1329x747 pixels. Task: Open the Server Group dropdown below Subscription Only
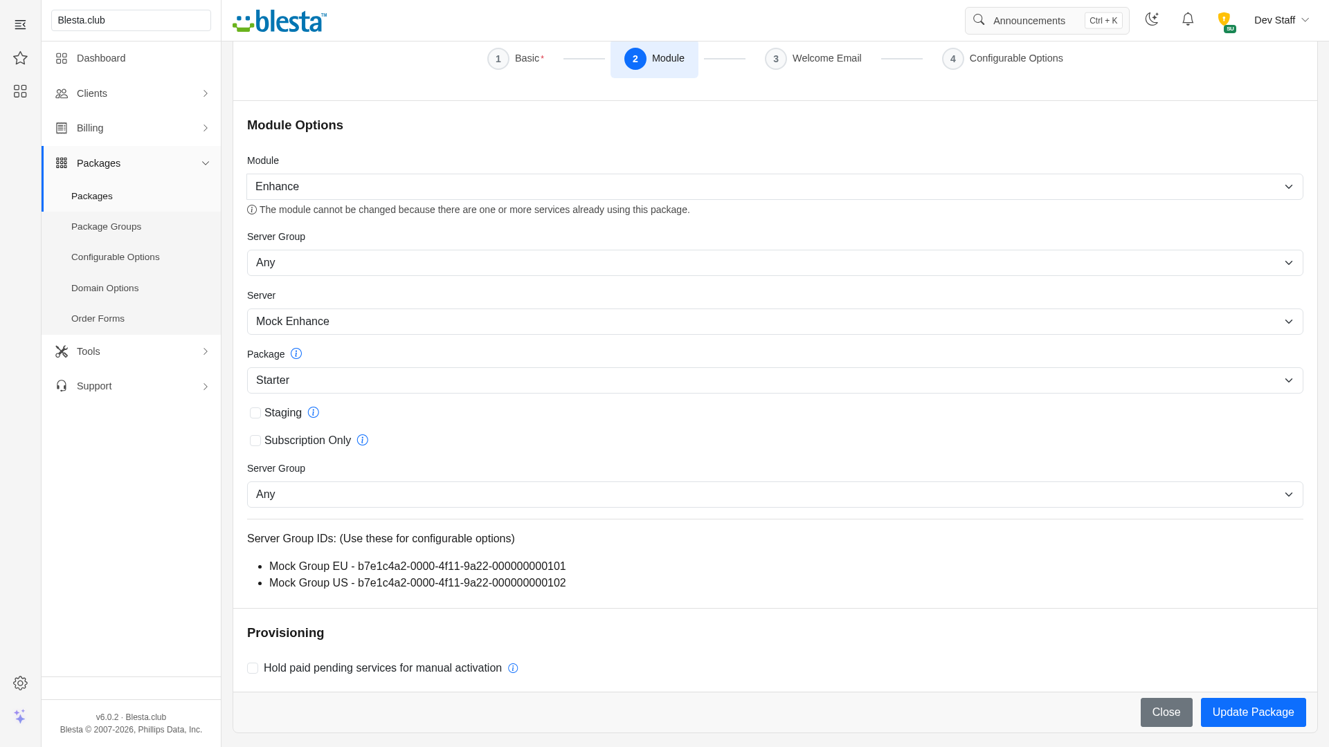tap(775, 495)
